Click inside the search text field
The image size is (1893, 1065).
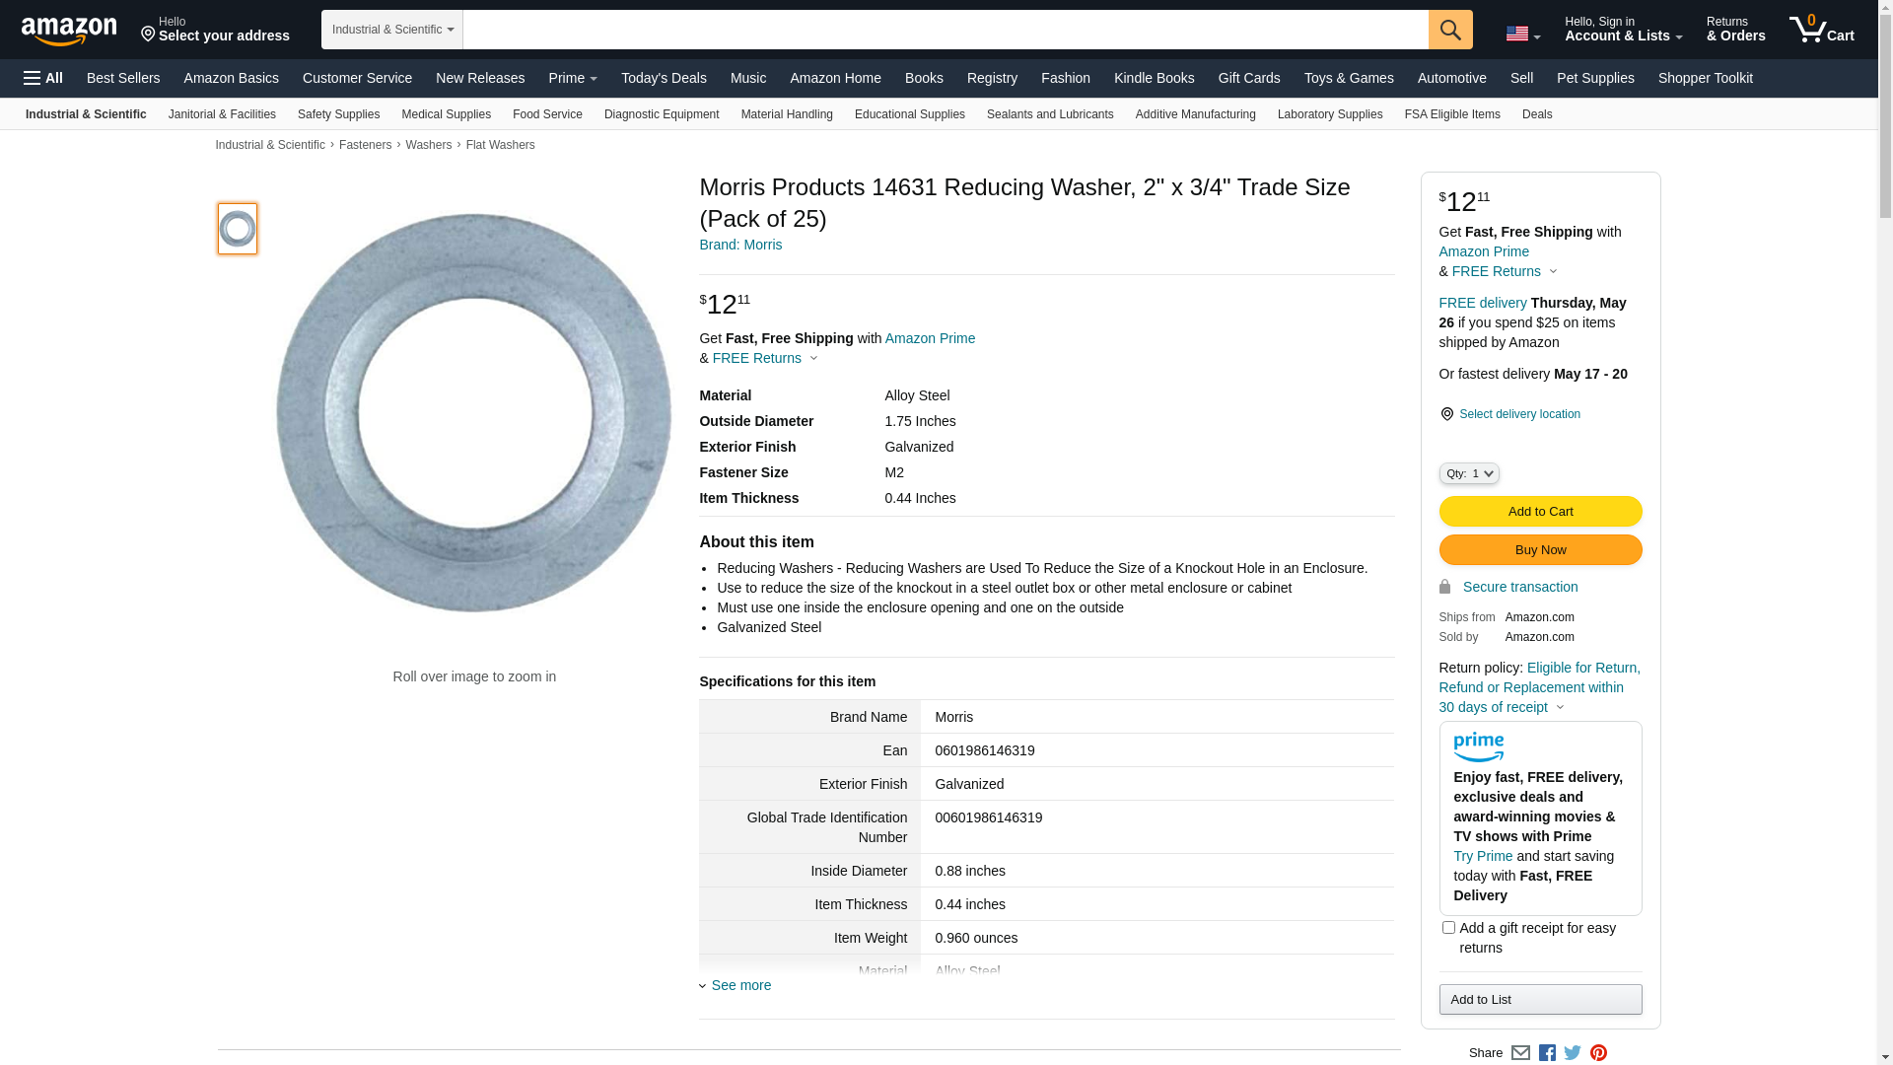tap(945, 30)
